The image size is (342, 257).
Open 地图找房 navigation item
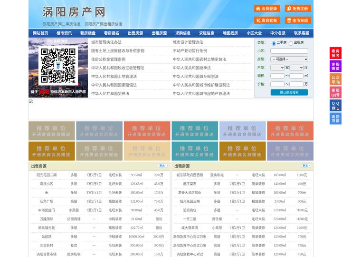(x=230, y=33)
